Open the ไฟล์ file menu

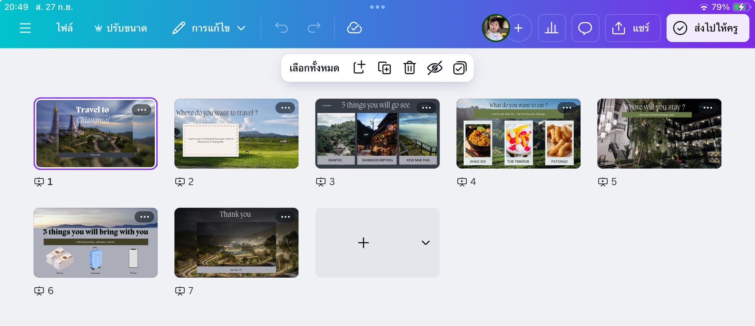[x=65, y=28]
